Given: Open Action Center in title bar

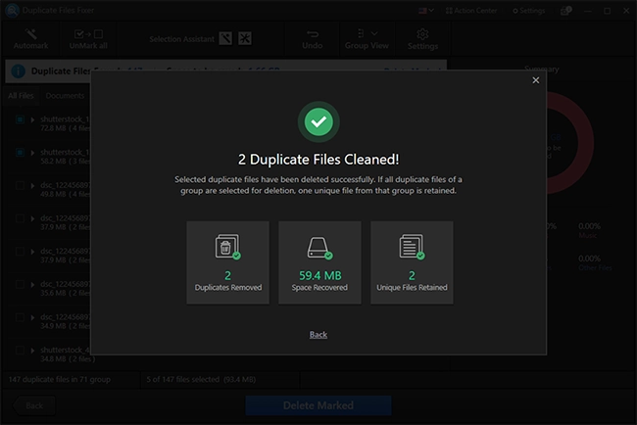Looking at the screenshot, I should click(471, 11).
